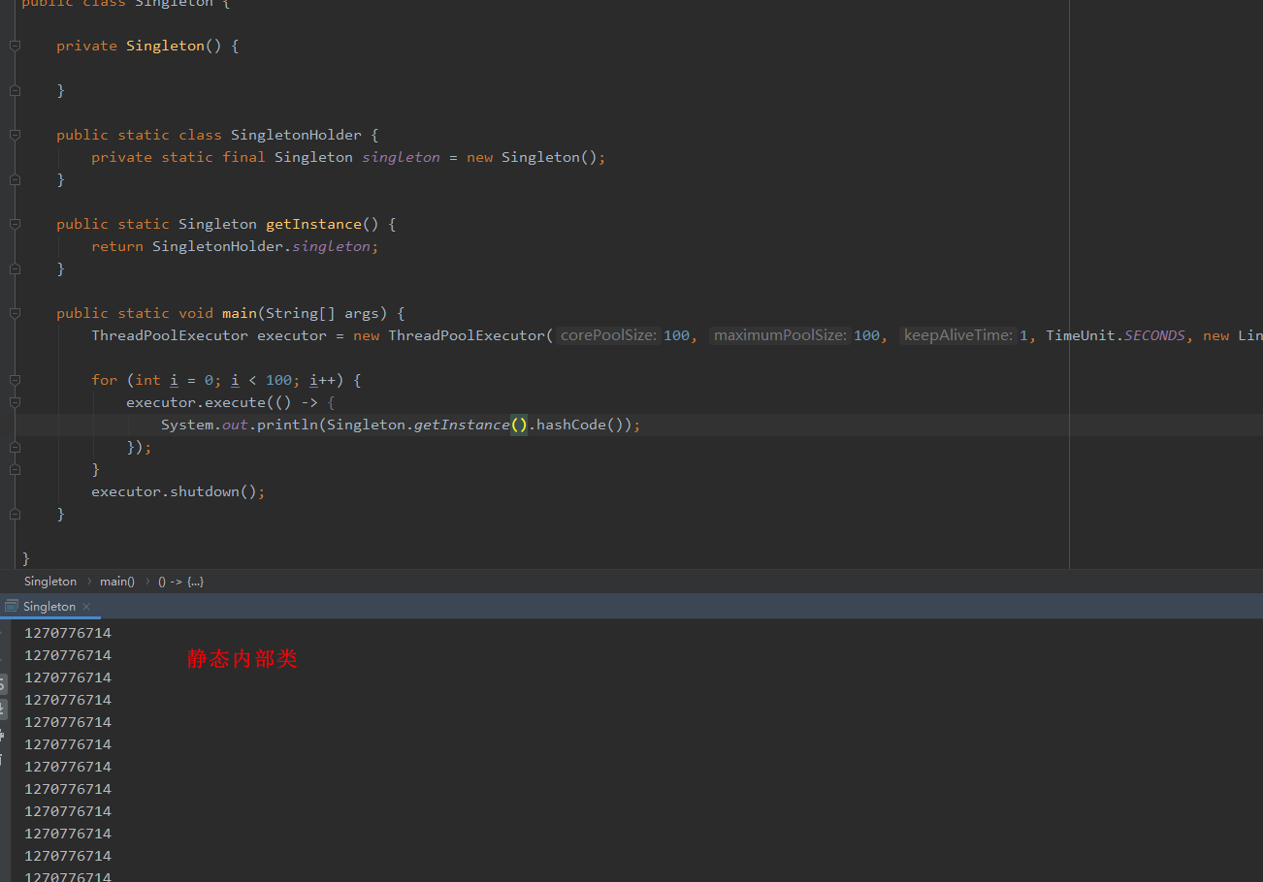Screen dimensions: 1263x882
Task: Click the main method name
Action: pos(240,313)
